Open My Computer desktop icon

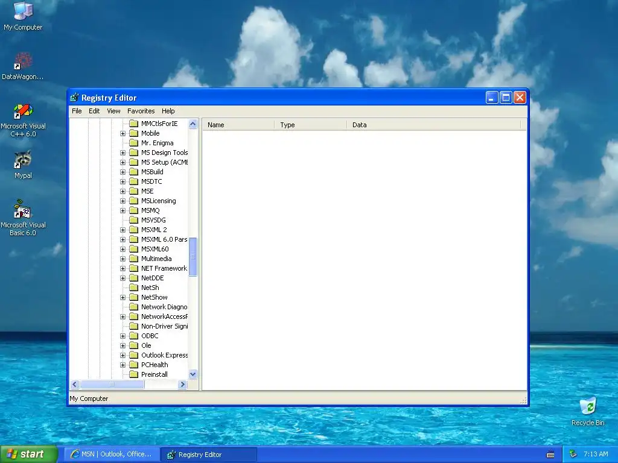(x=23, y=16)
